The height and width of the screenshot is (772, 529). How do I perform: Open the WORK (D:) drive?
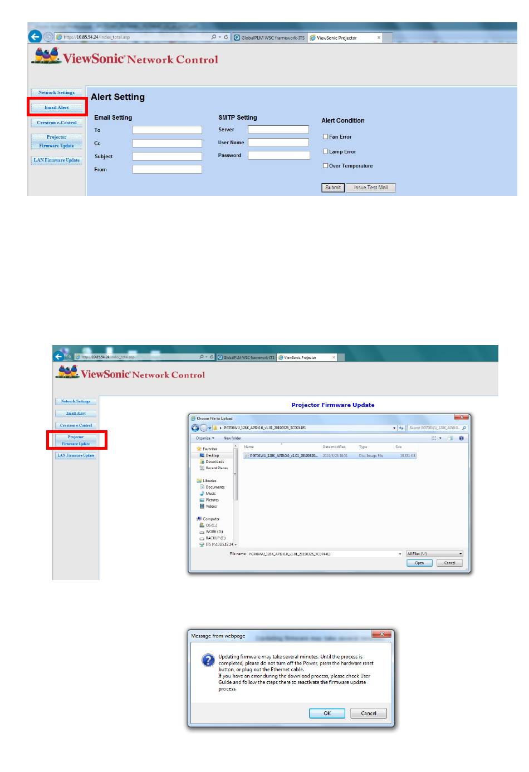211,532
